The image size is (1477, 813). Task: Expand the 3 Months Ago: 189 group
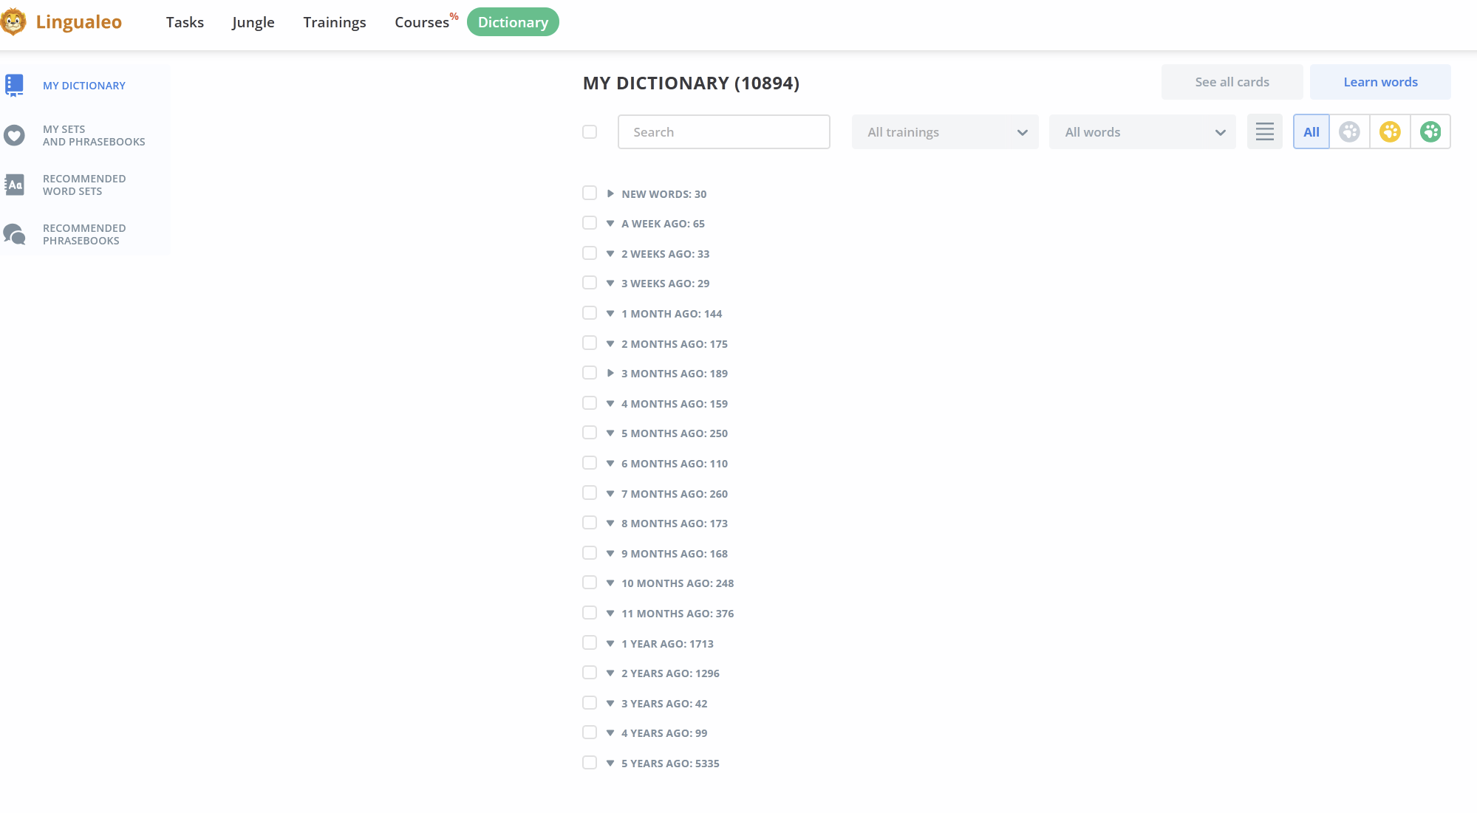pos(610,373)
